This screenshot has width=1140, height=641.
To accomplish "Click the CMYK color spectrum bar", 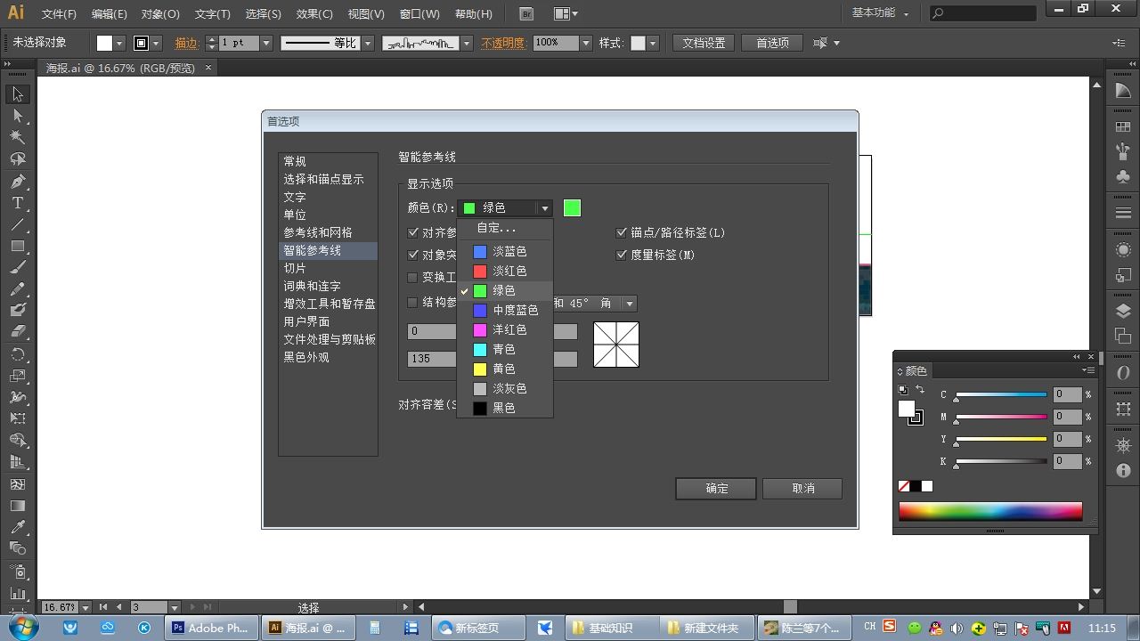I will [990, 511].
